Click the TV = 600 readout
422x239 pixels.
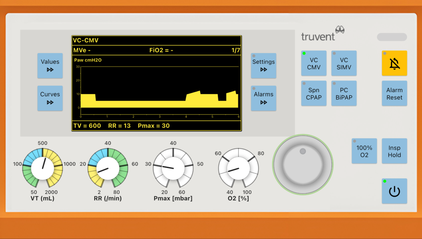pos(87,126)
